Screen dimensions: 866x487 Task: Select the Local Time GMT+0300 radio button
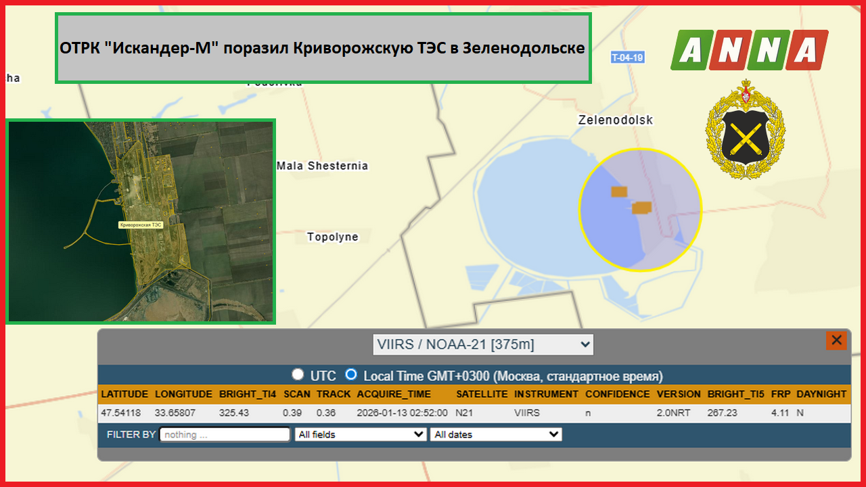point(351,375)
